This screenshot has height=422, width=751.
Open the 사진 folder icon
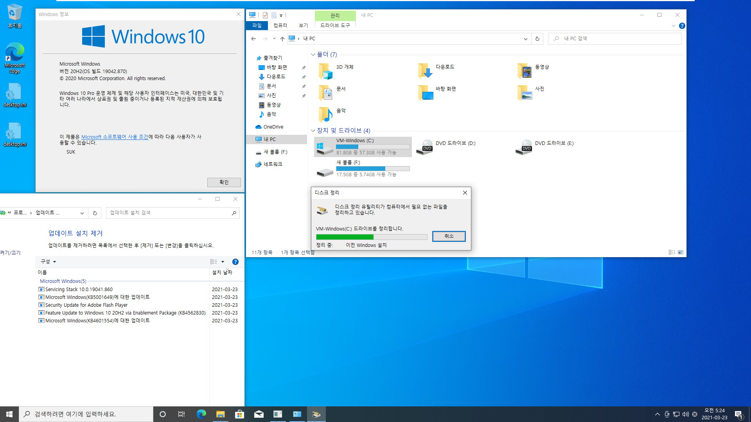point(525,93)
